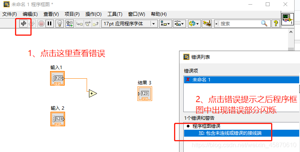Screen dimensions: 300x152
Task: Toggle the Retain Wire Values button
Action: click(70, 24)
